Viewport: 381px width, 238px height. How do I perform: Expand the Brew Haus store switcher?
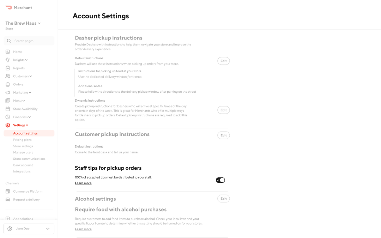pos(23,23)
